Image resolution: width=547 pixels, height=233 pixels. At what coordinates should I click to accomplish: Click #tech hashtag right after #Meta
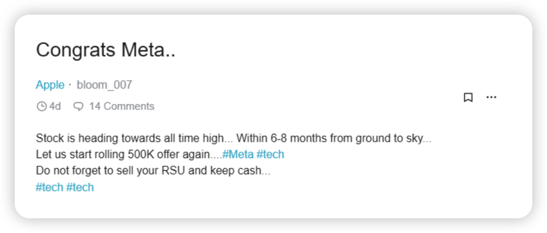[270, 154]
